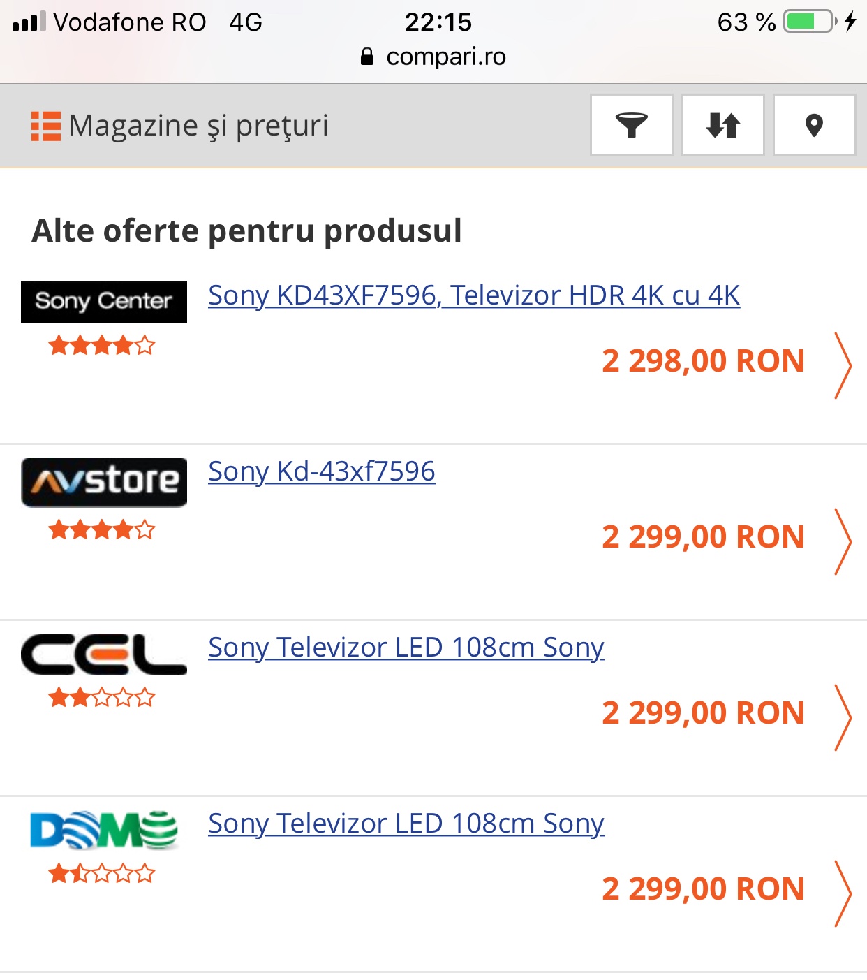The image size is (867, 980).
Task: Select the CEL store logo
Action: [104, 654]
